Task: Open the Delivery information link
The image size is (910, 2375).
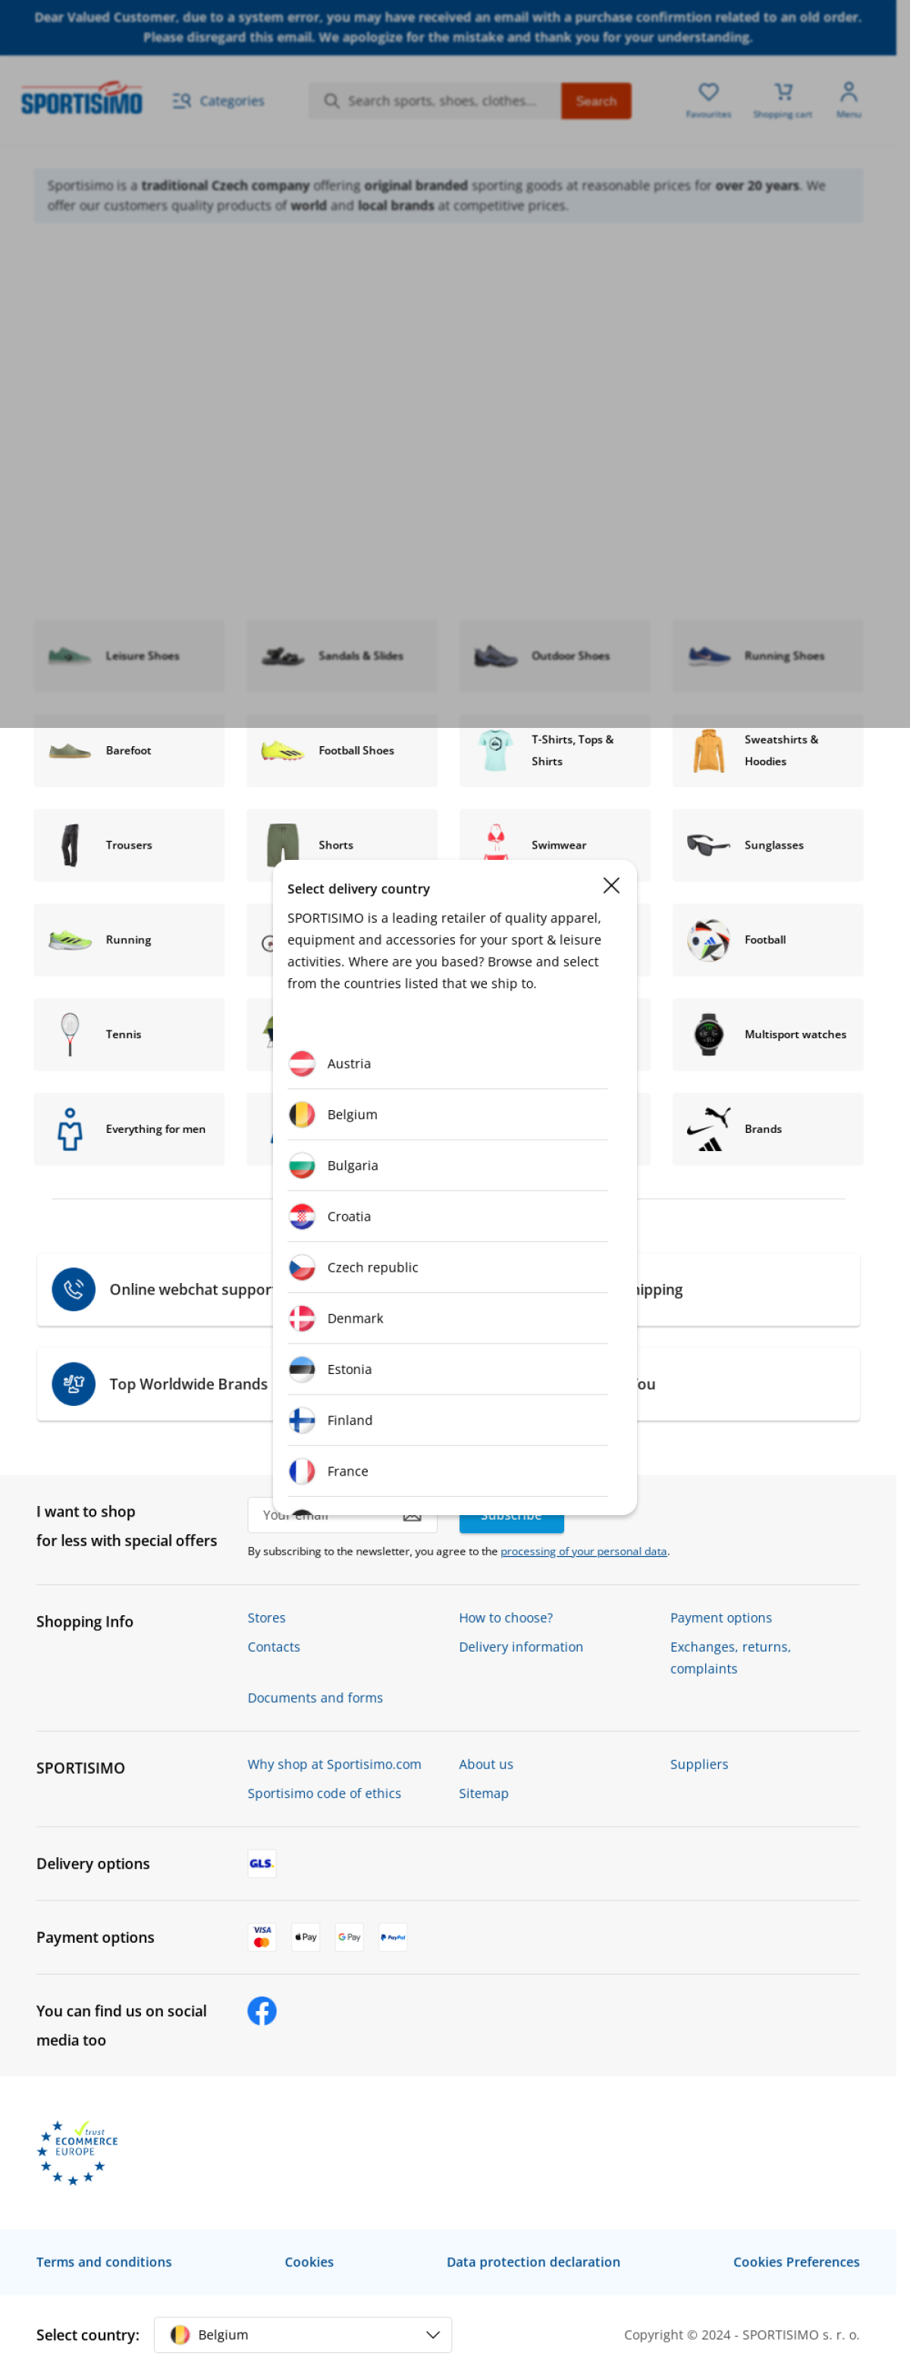Action: pyautogui.click(x=521, y=1646)
